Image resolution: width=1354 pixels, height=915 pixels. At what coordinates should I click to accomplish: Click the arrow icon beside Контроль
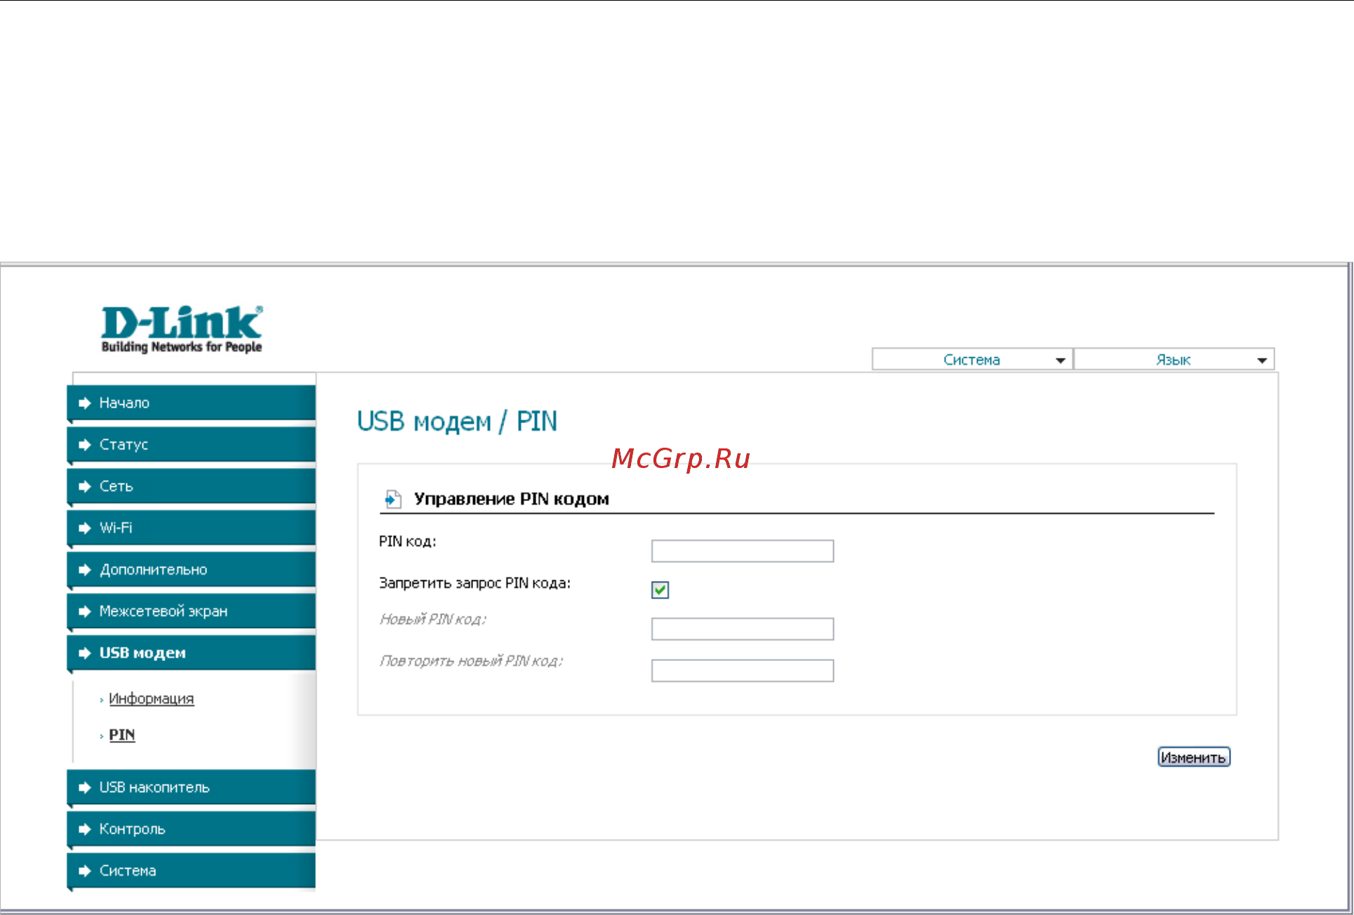tap(85, 829)
